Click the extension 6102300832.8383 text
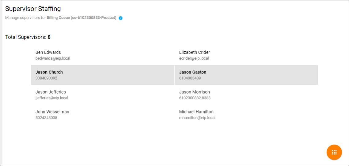 (x=195, y=98)
